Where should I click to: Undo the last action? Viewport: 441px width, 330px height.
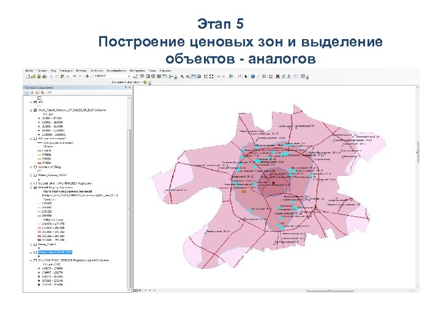pos(75,76)
